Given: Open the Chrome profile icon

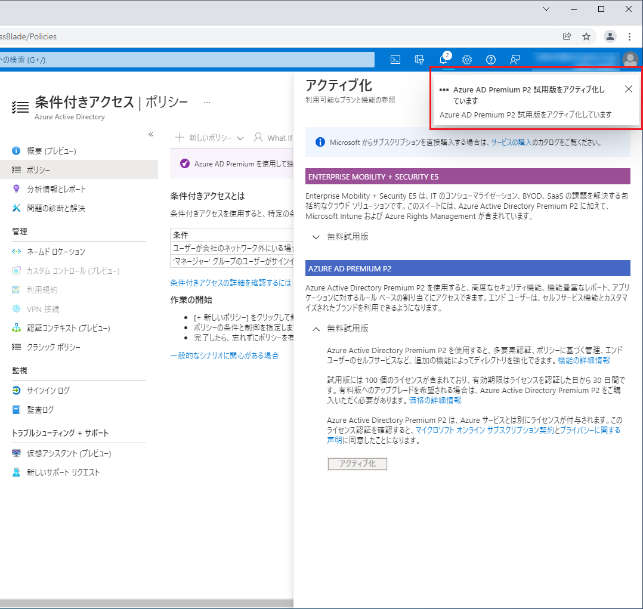Looking at the screenshot, I should coord(610,36).
